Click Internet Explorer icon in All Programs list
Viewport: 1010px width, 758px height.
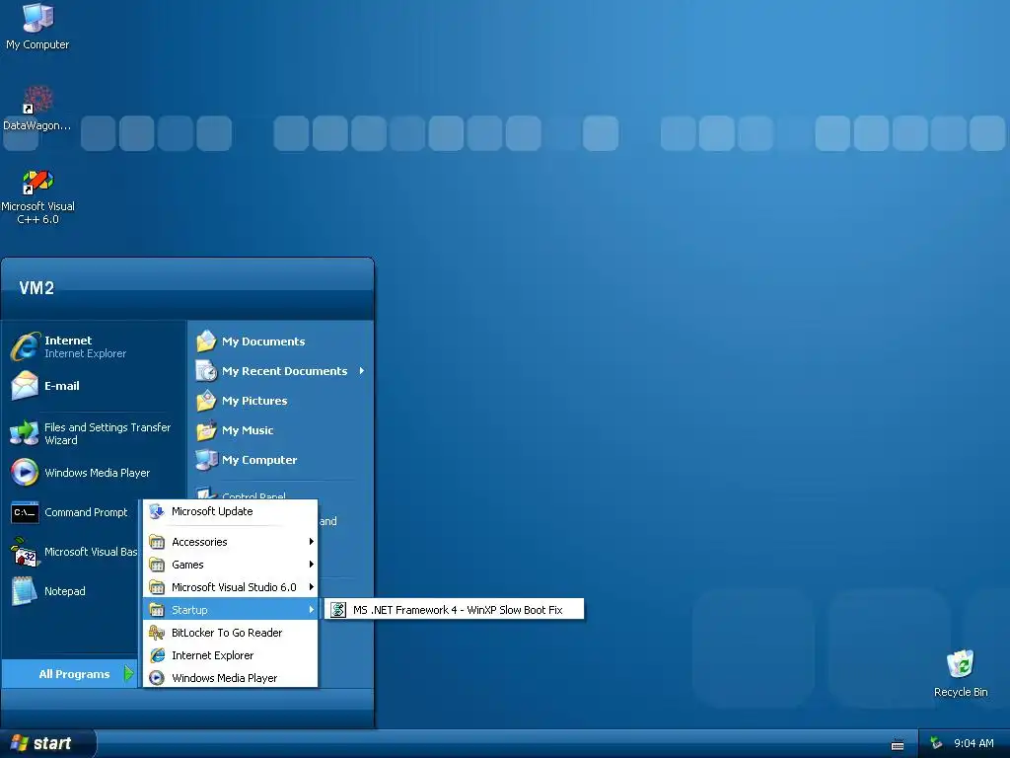[157, 655]
